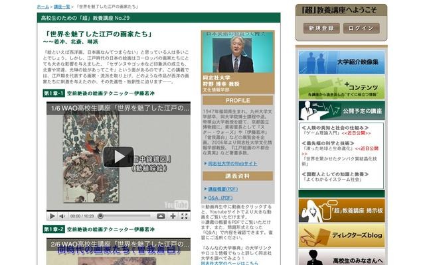Mute video with the speaker icon
The height and width of the screenshot is (265, 425).
coord(62,216)
